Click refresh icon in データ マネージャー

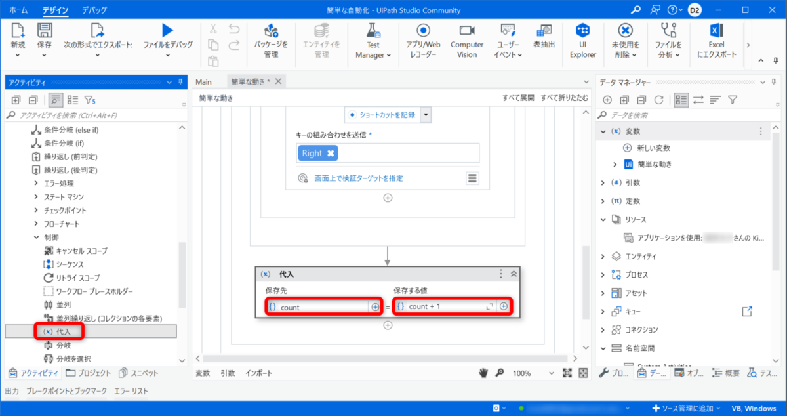point(659,100)
